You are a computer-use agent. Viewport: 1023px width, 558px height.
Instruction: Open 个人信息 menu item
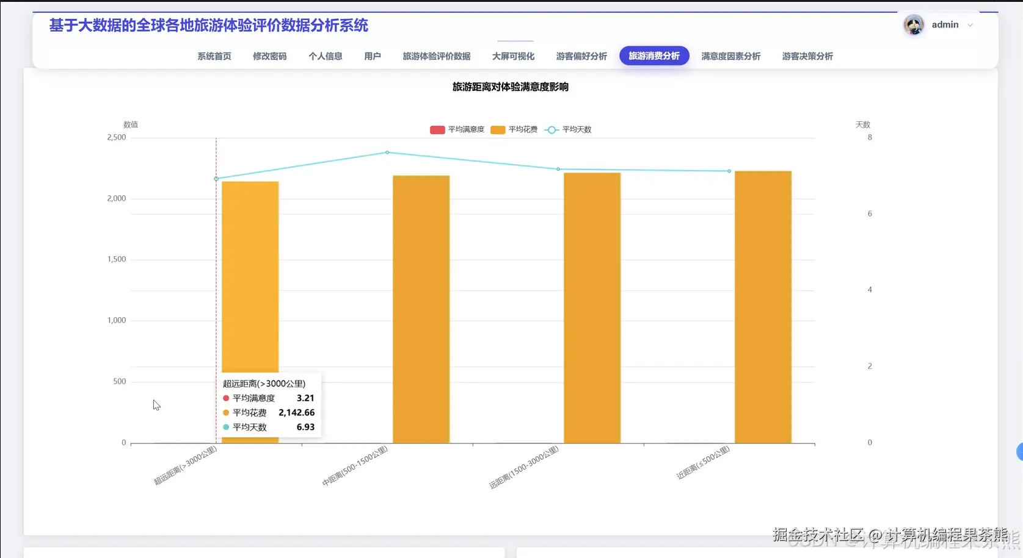point(325,56)
